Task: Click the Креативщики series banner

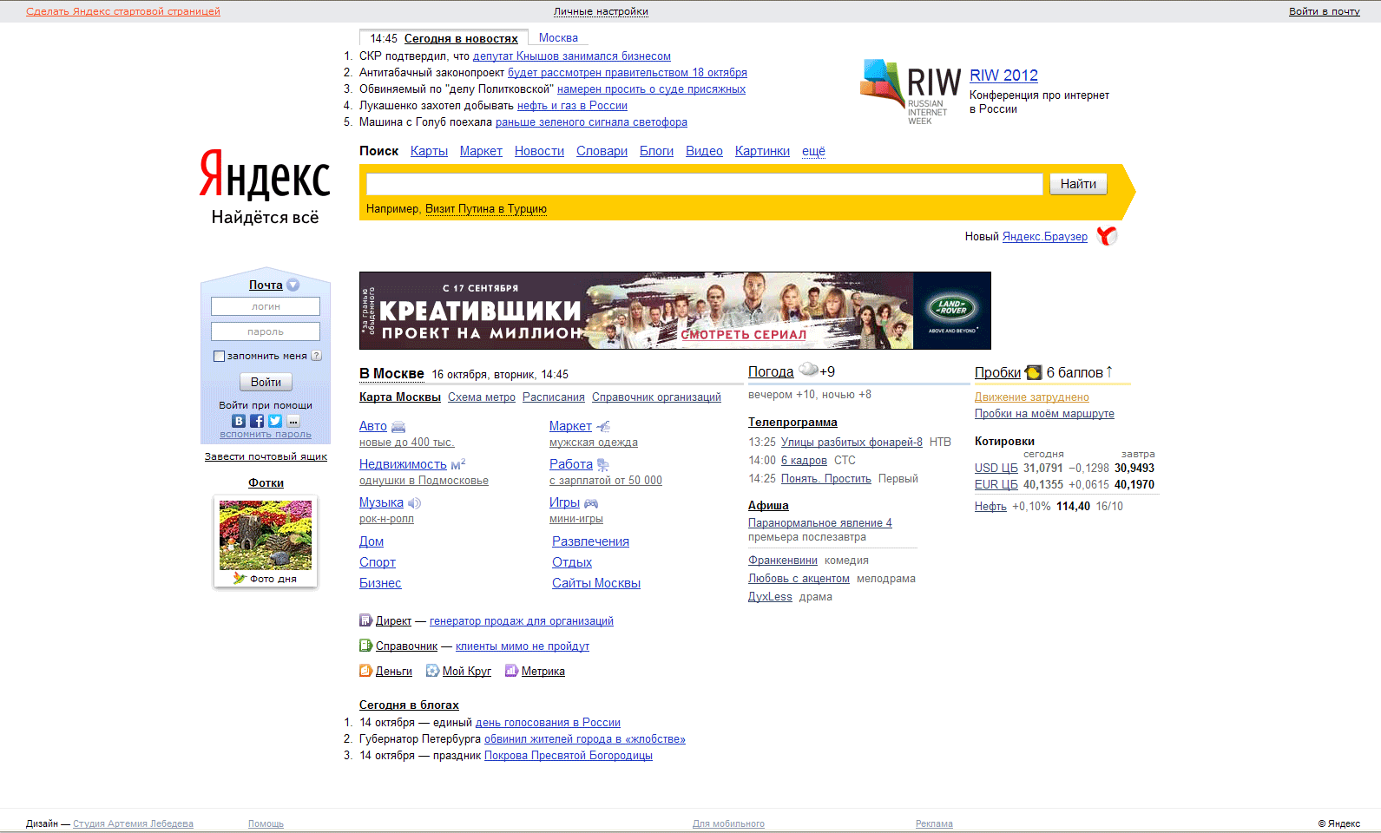Action: tap(674, 311)
